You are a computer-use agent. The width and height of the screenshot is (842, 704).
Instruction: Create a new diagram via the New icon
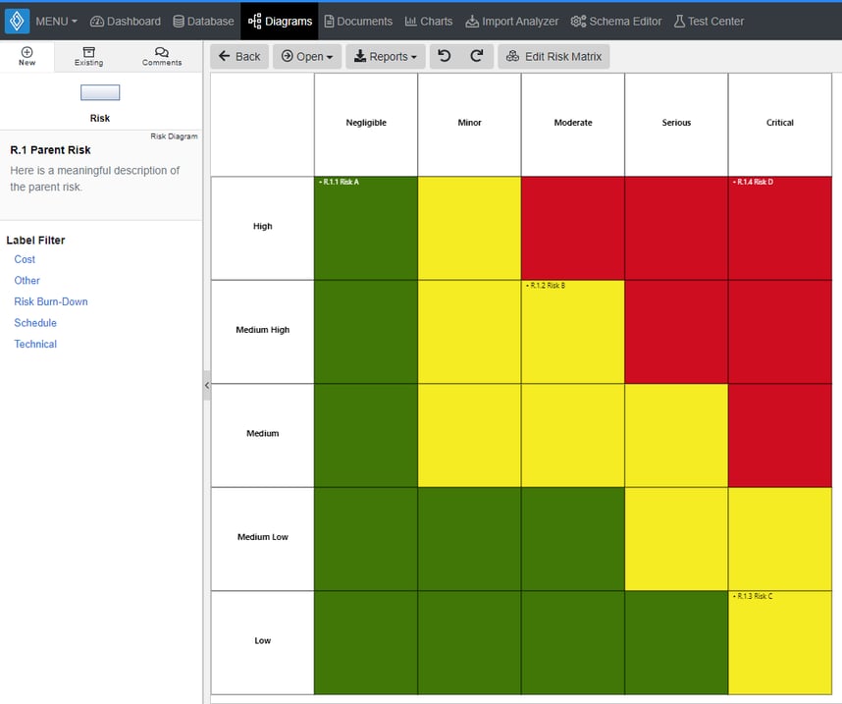[x=26, y=56]
